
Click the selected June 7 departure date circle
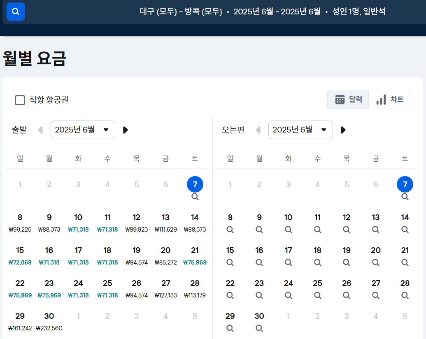(195, 184)
